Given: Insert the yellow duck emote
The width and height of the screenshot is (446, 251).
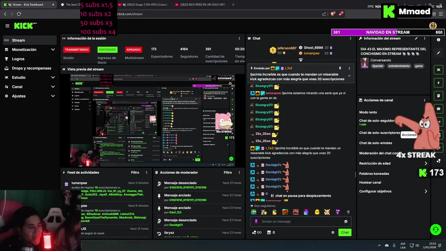Looking at the screenshot, I should [x=317, y=212].
